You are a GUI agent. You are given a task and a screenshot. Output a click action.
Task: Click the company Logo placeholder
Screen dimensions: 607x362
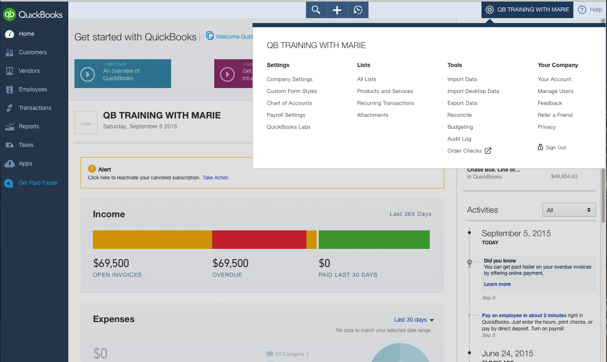click(86, 123)
